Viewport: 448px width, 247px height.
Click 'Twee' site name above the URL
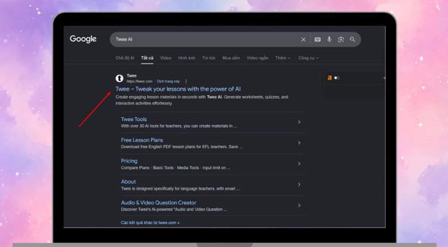(132, 76)
